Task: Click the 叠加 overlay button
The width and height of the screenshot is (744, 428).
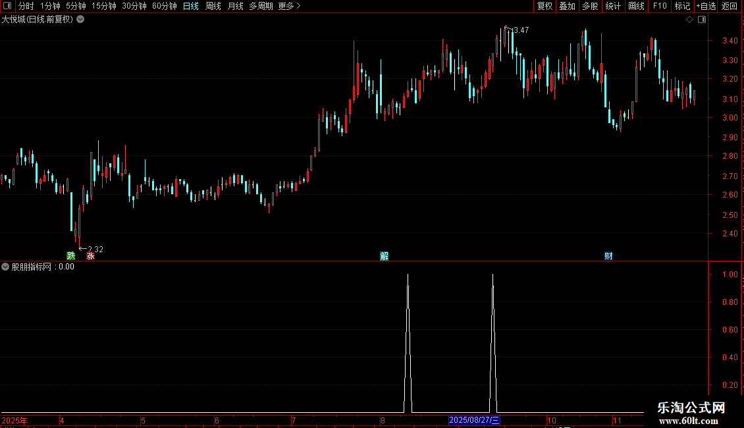Action: [567, 6]
